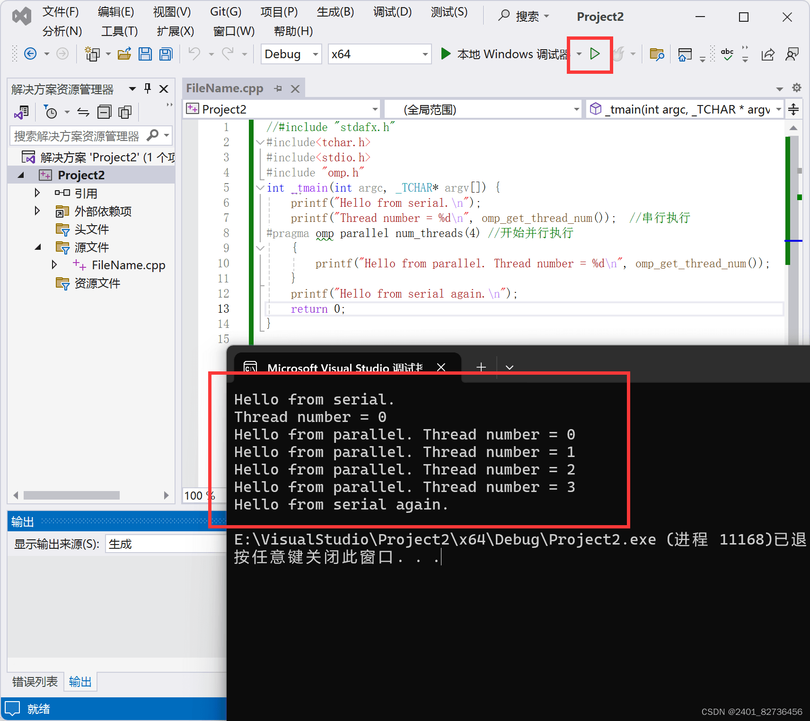The width and height of the screenshot is (810, 721).
Task: Click the Navigate Backward arrow icon
Action: click(x=30, y=54)
